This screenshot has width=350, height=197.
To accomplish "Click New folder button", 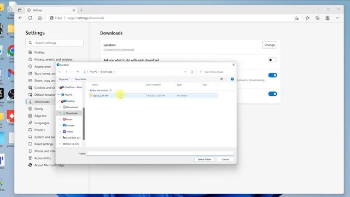I will coord(81,79).
